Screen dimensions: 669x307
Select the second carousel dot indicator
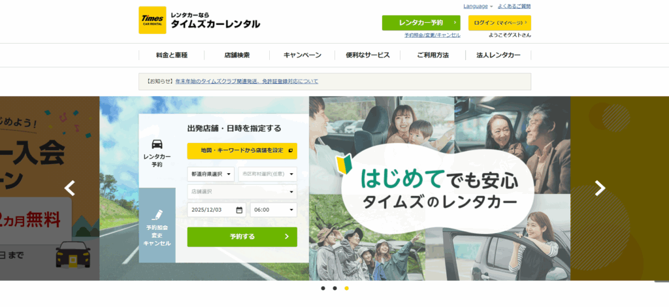(x=334, y=288)
